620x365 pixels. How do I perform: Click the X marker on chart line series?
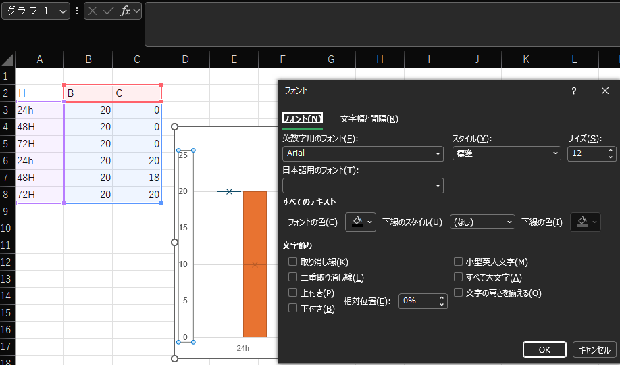pyautogui.click(x=229, y=191)
